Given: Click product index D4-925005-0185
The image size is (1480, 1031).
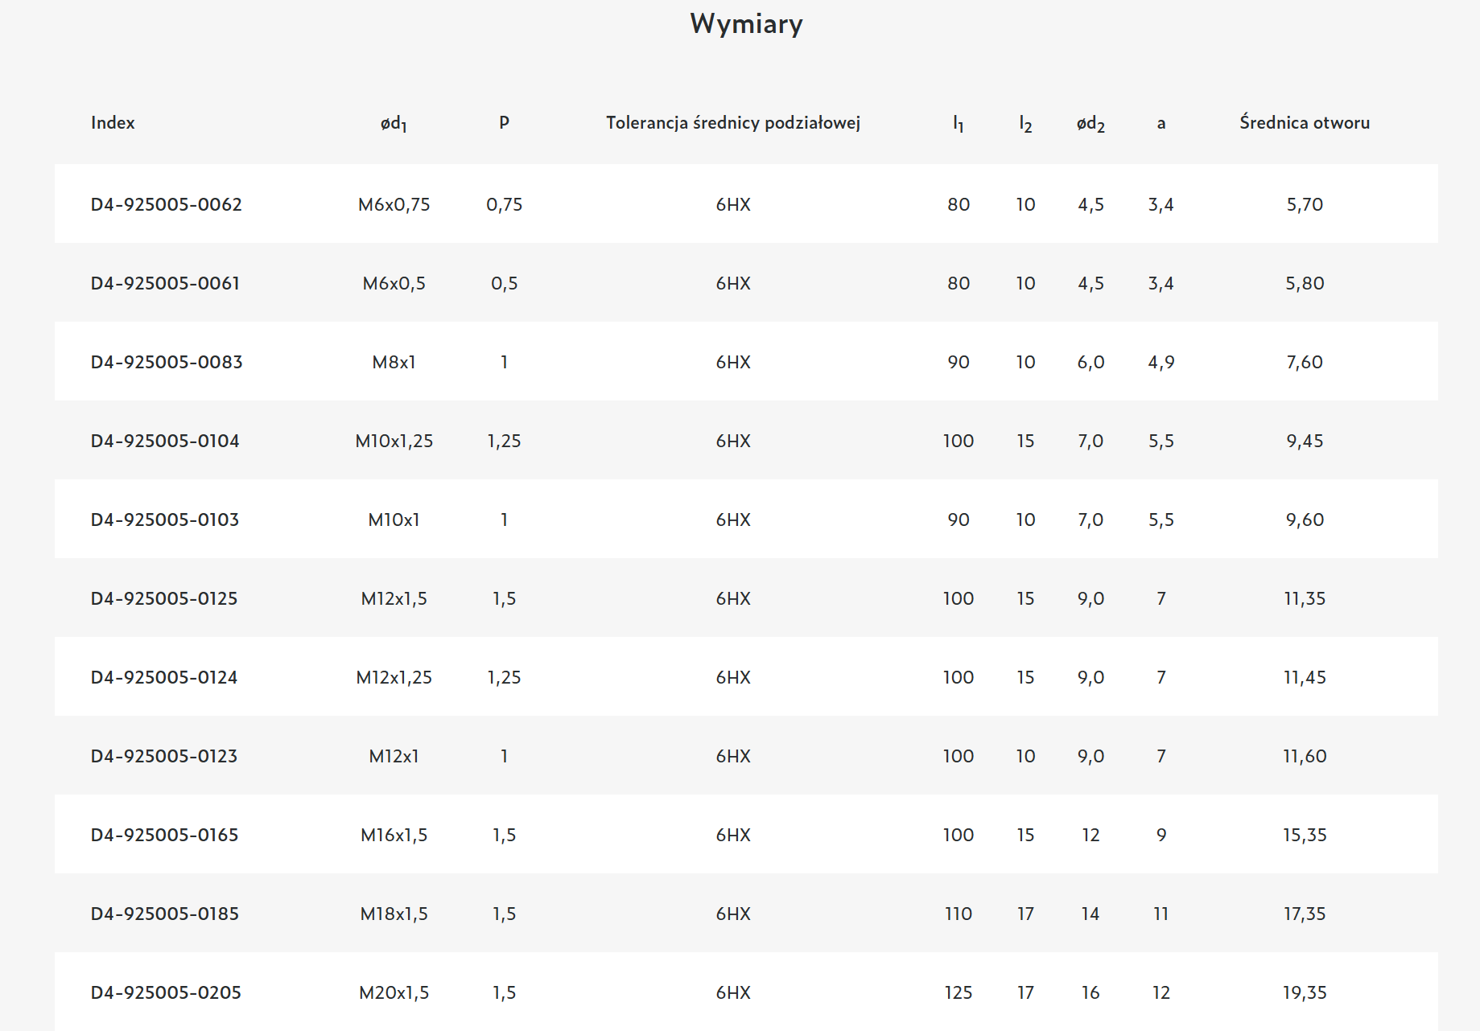Looking at the screenshot, I should (164, 914).
